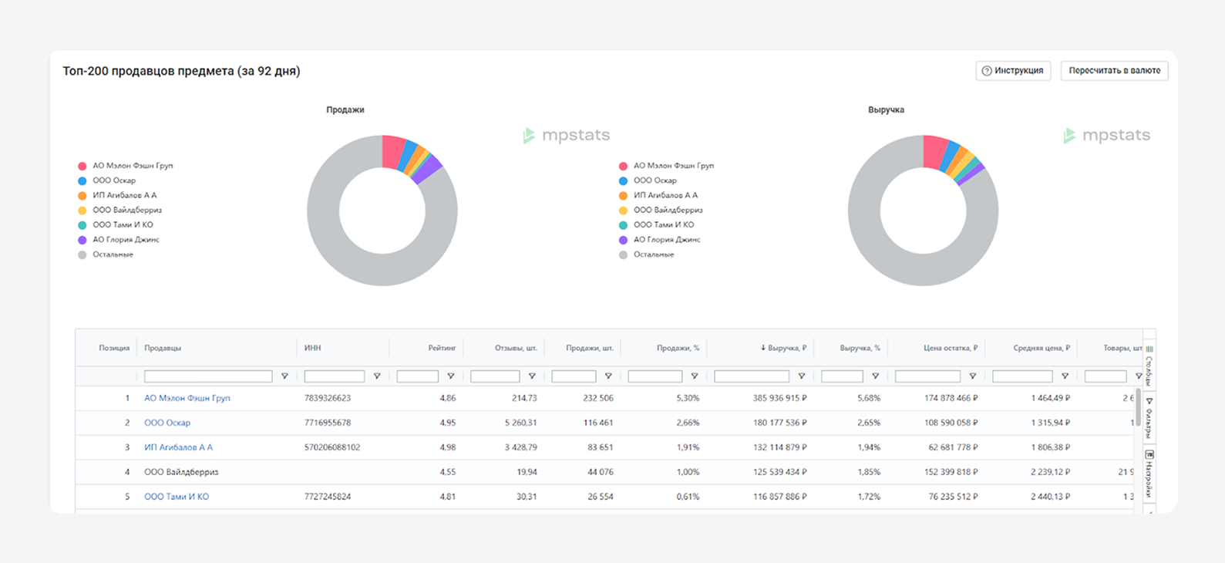Image resolution: width=1225 pixels, height=563 pixels.
Task: Toggle Остальные series in Продажи legend
Action: 106,255
